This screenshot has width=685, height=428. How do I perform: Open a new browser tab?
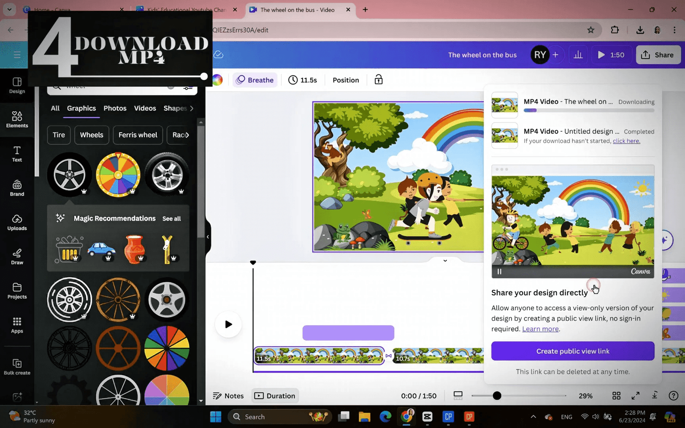pos(365,9)
